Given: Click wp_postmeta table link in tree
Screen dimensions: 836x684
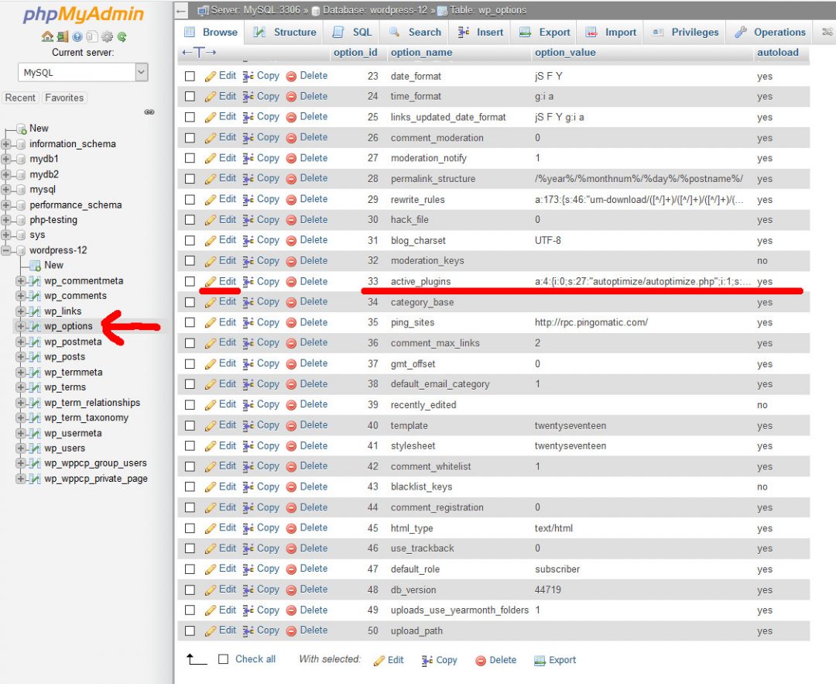Looking at the screenshot, I should click(x=73, y=342).
